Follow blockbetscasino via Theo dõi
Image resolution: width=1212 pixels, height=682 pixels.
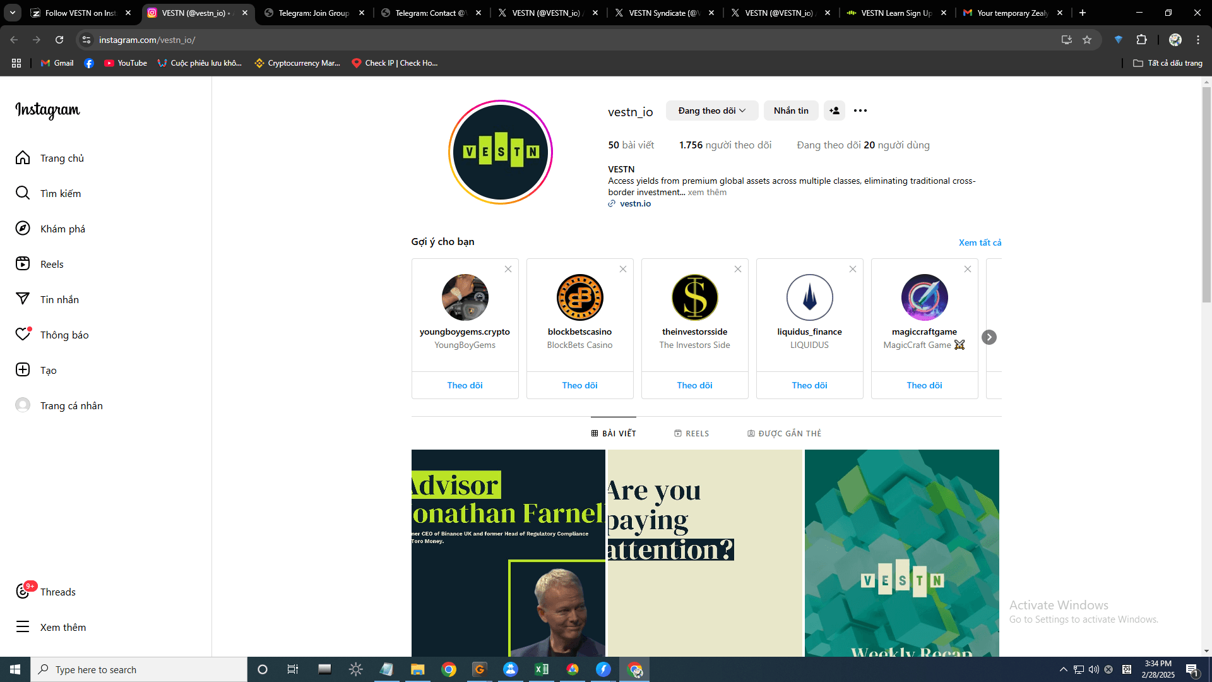[x=579, y=385]
